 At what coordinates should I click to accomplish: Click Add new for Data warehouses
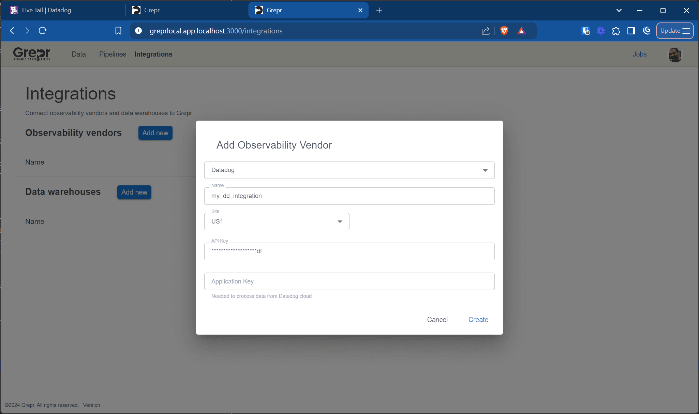[134, 192]
